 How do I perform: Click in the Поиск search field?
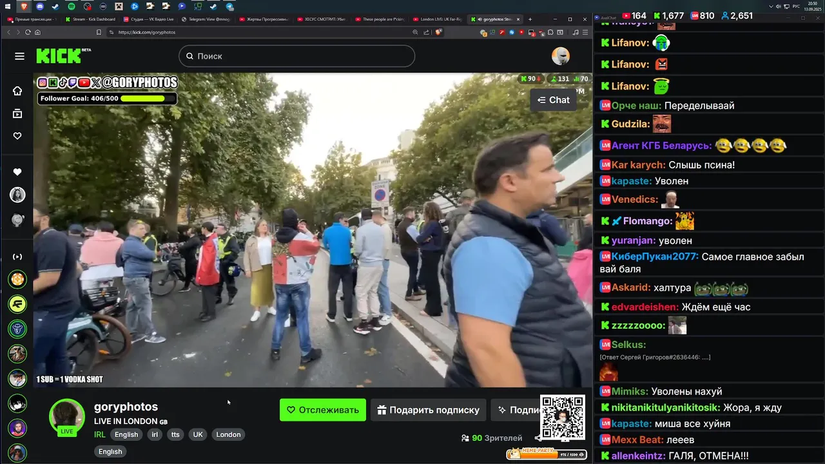tap(296, 56)
